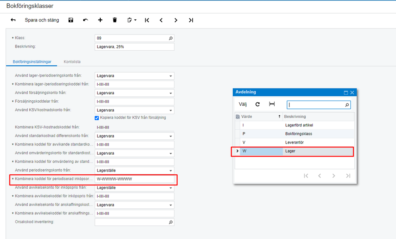The width and height of the screenshot is (396, 239).
Task: Click the Välj button in Avdelning
Action: [x=243, y=104]
